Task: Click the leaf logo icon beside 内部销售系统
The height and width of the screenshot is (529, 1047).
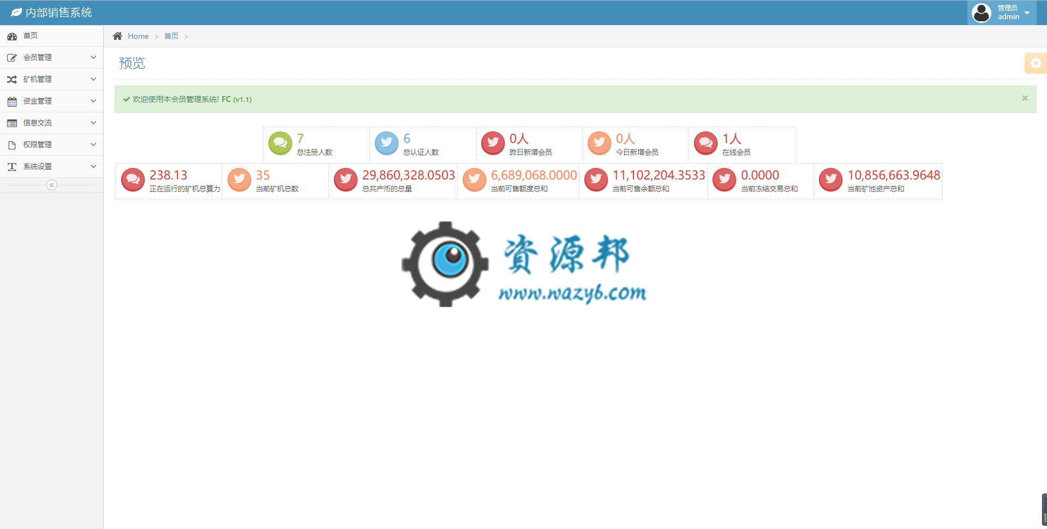Action: (x=16, y=12)
